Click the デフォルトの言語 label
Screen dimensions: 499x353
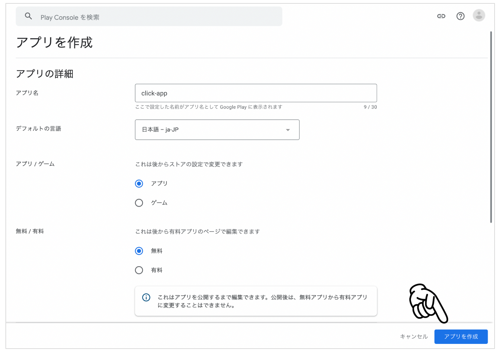pos(38,129)
